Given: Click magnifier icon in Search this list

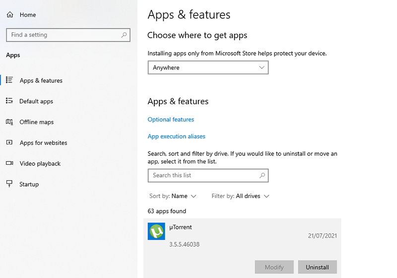Looking at the screenshot, I should 262,175.
